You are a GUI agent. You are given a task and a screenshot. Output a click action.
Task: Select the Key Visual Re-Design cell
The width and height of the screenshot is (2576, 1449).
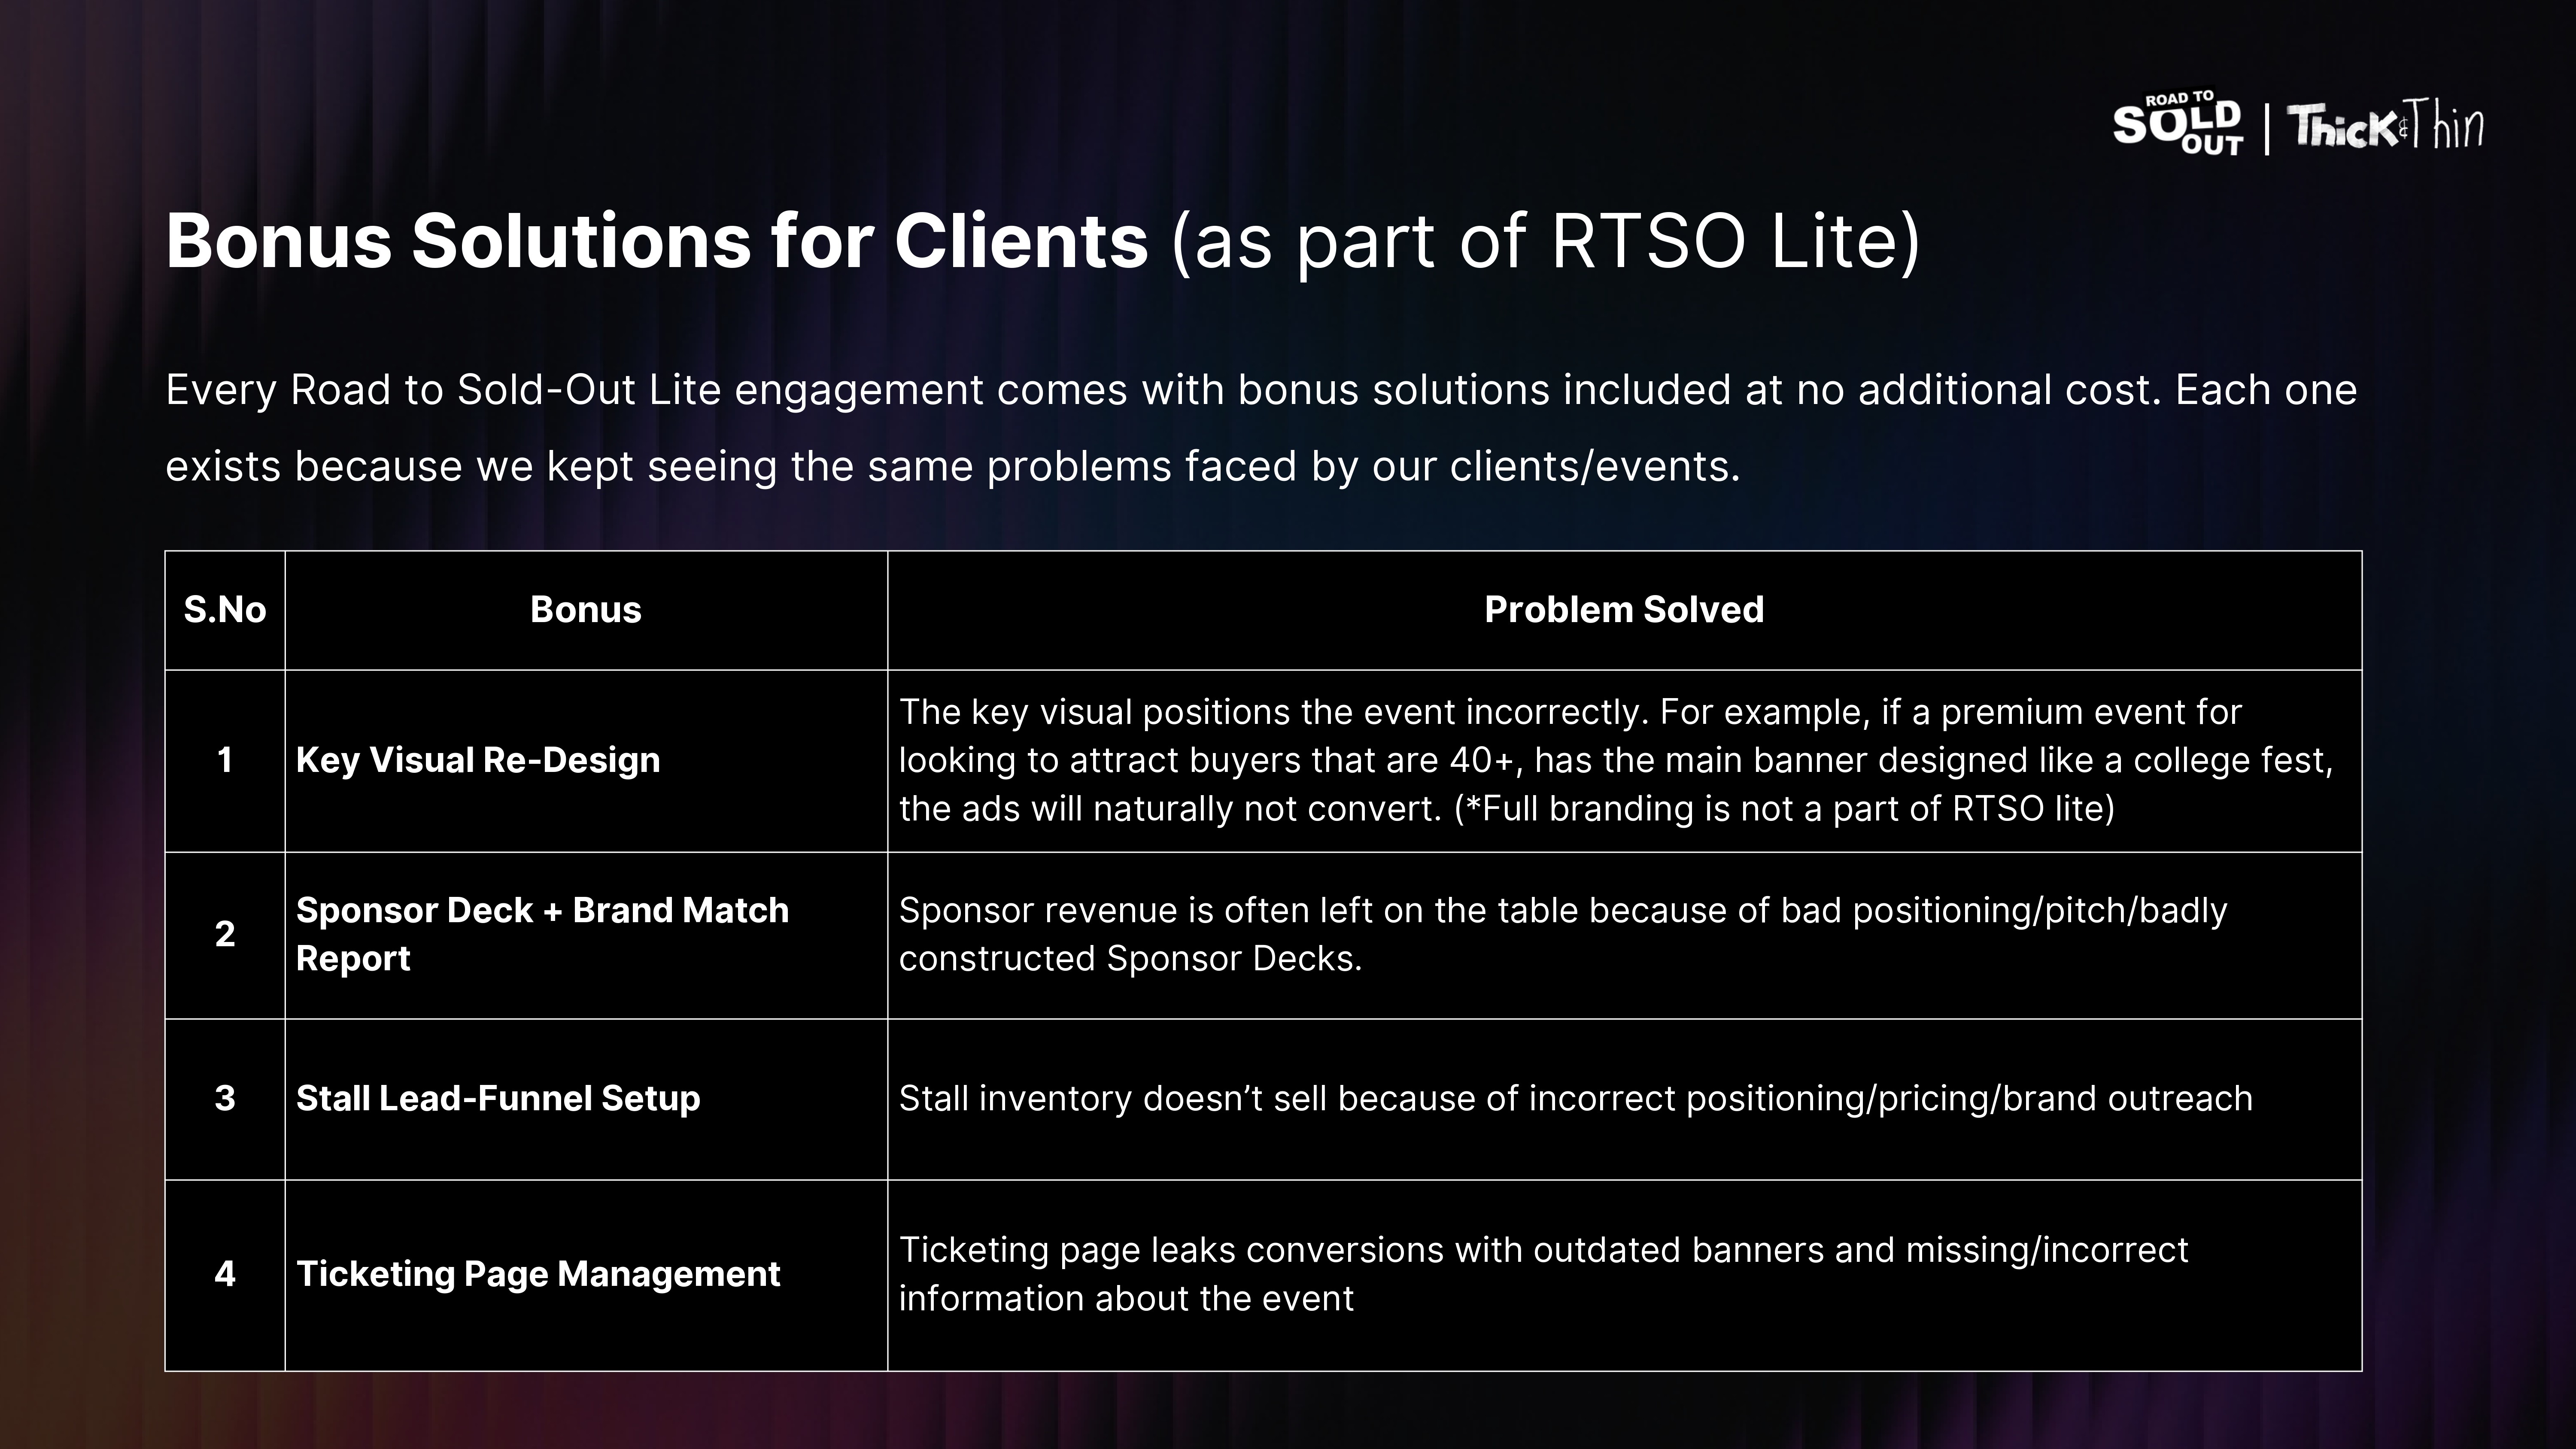pyautogui.click(x=478, y=760)
